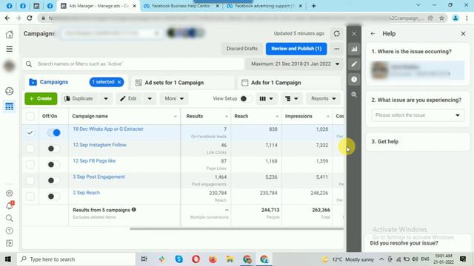This screenshot has height=266, width=474.
Task: Check the 3 Sep Post Engagement row
Action: (x=30, y=180)
